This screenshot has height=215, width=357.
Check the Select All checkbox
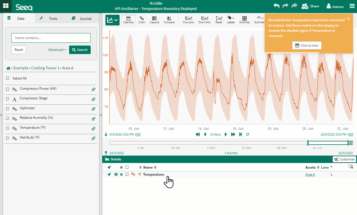[8, 78]
